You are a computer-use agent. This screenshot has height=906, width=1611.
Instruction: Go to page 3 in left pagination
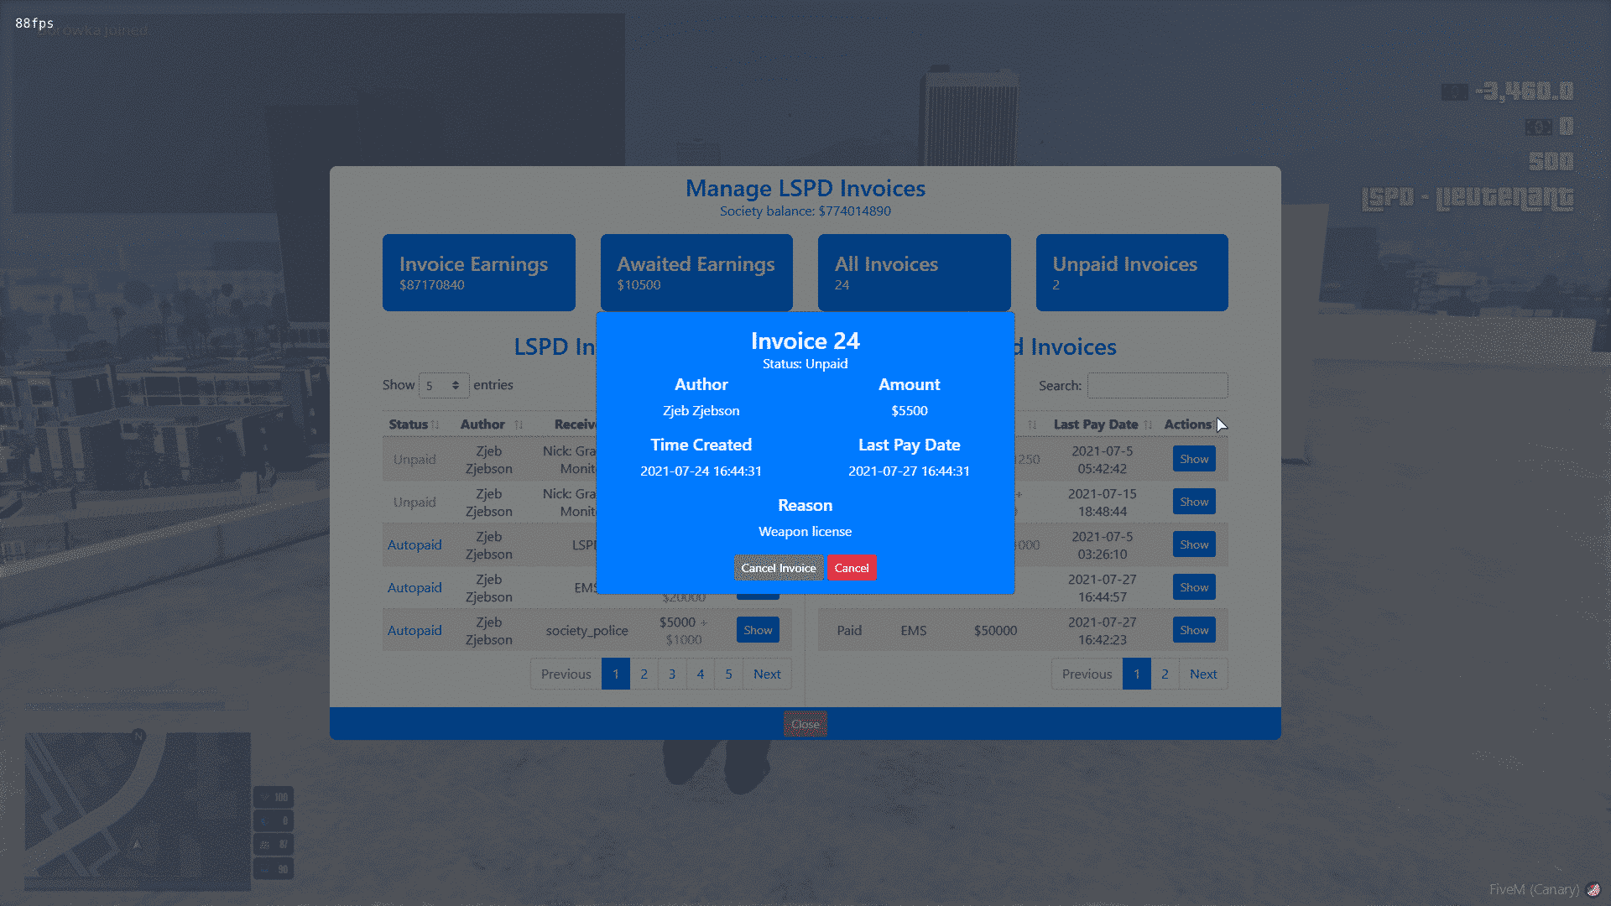[x=672, y=674]
